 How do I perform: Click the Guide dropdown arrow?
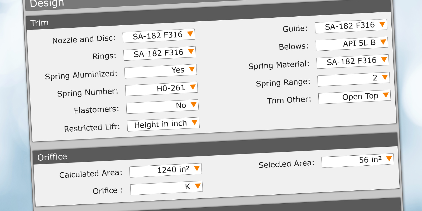coord(382,24)
